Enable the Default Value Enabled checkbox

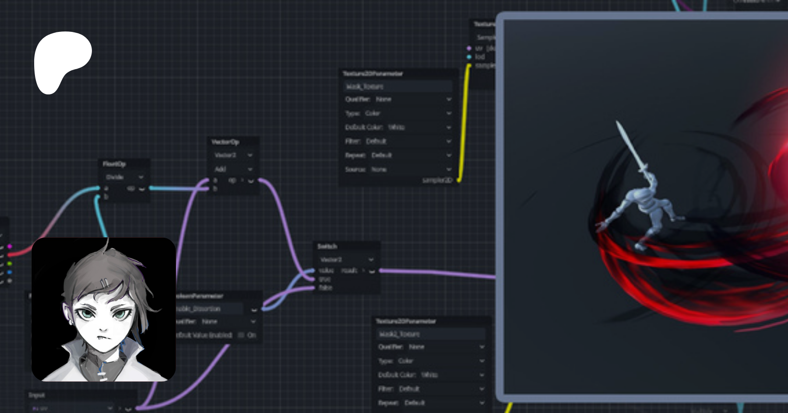coord(241,335)
